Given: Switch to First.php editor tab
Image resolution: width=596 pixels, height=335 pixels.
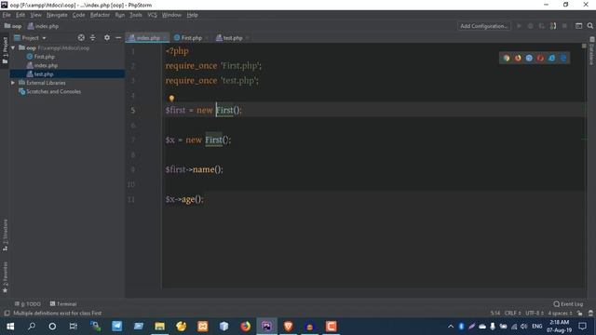Looking at the screenshot, I should click(x=191, y=37).
